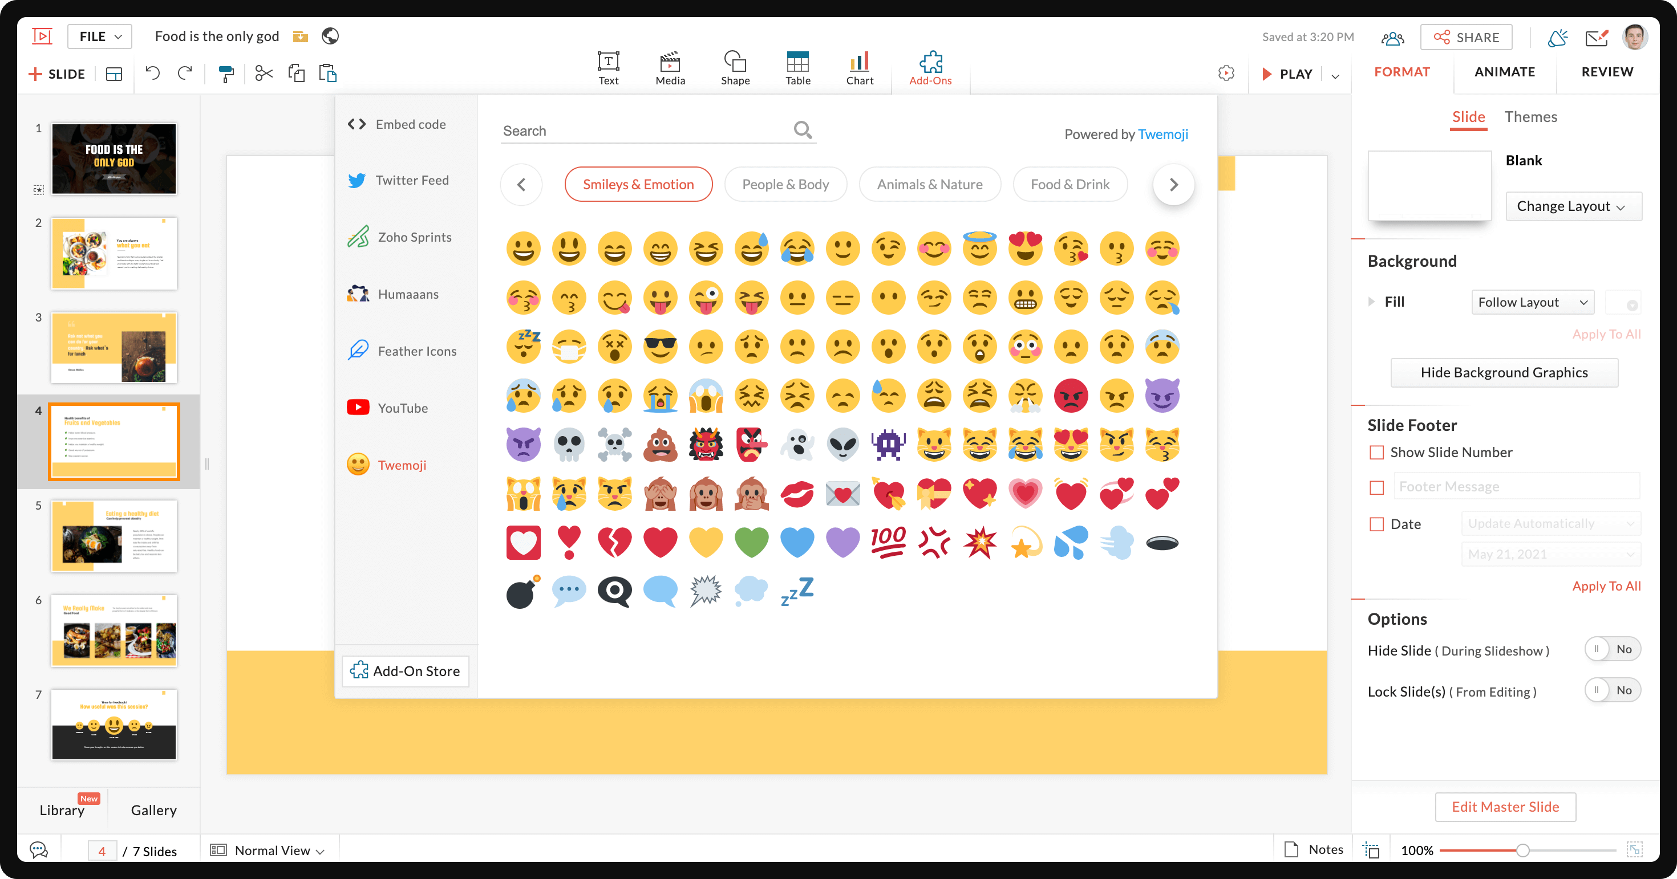Switch to the ANIMATE tab
The height and width of the screenshot is (879, 1677).
tap(1505, 72)
